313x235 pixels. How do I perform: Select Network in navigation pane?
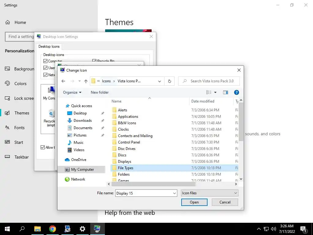click(x=78, y=179)
